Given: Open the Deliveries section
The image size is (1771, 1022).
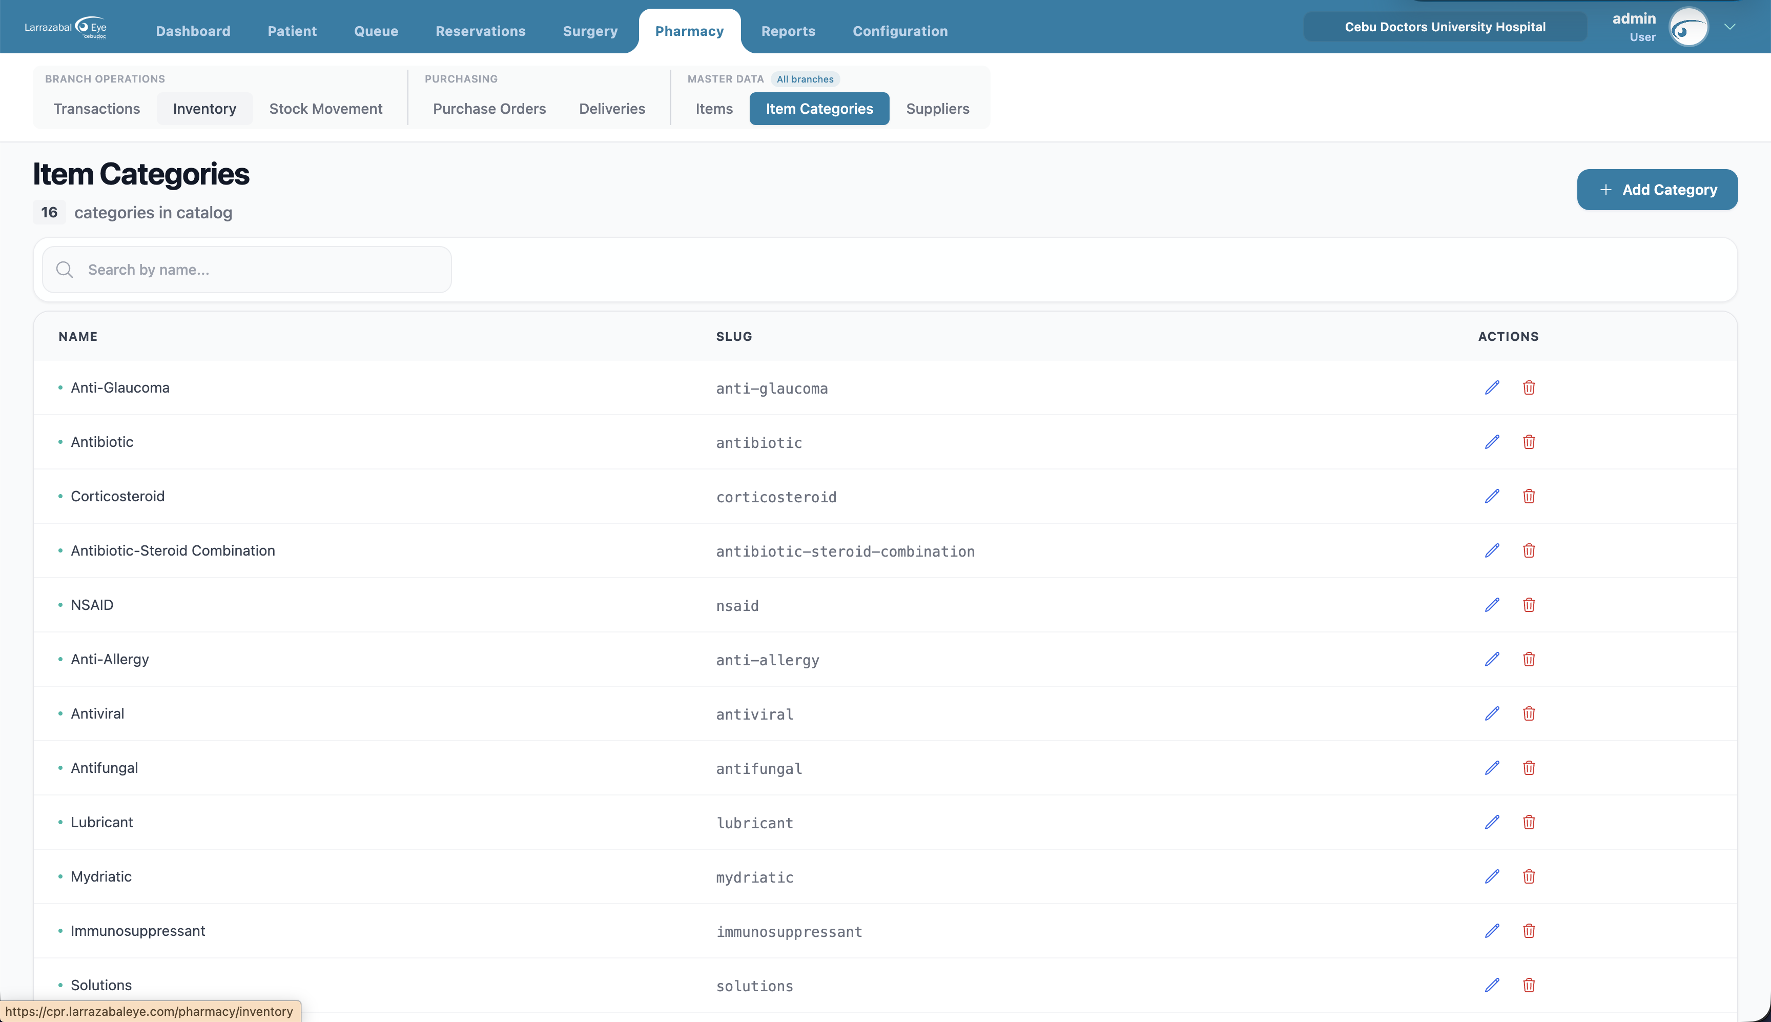Looking at the screenshot, I should pos(612,109).
